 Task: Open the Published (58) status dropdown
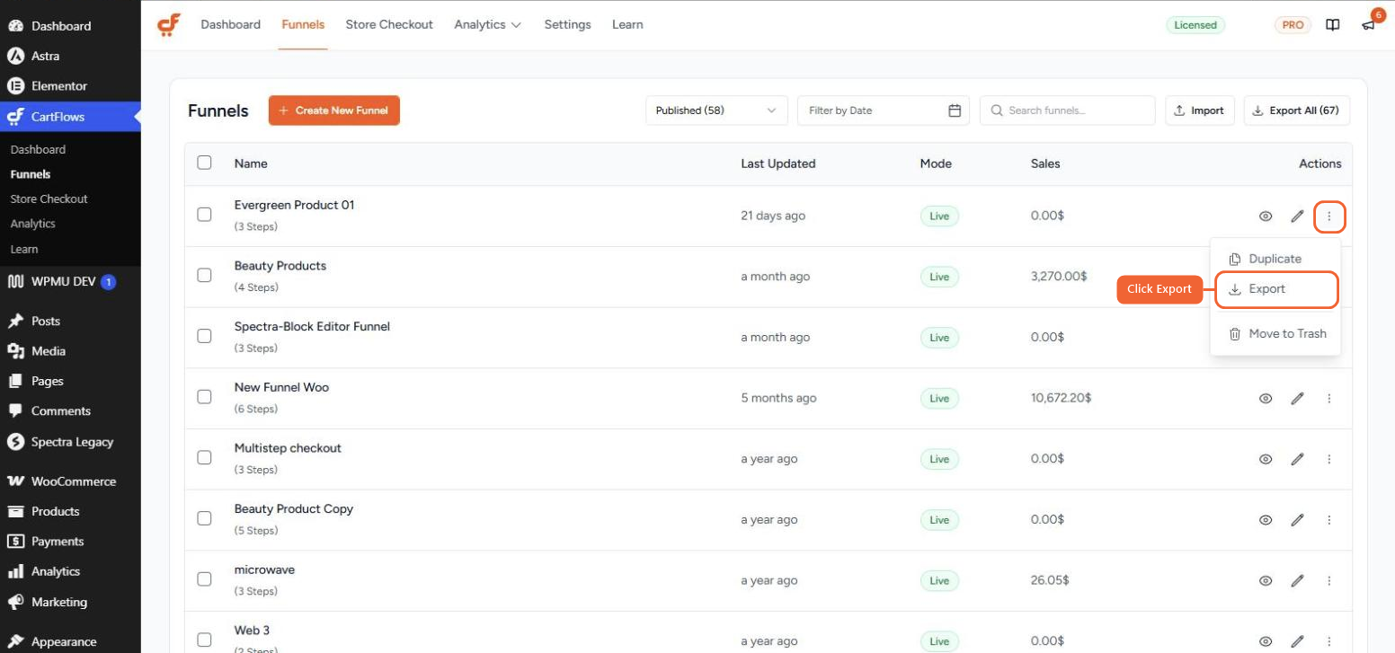[716, 110]
